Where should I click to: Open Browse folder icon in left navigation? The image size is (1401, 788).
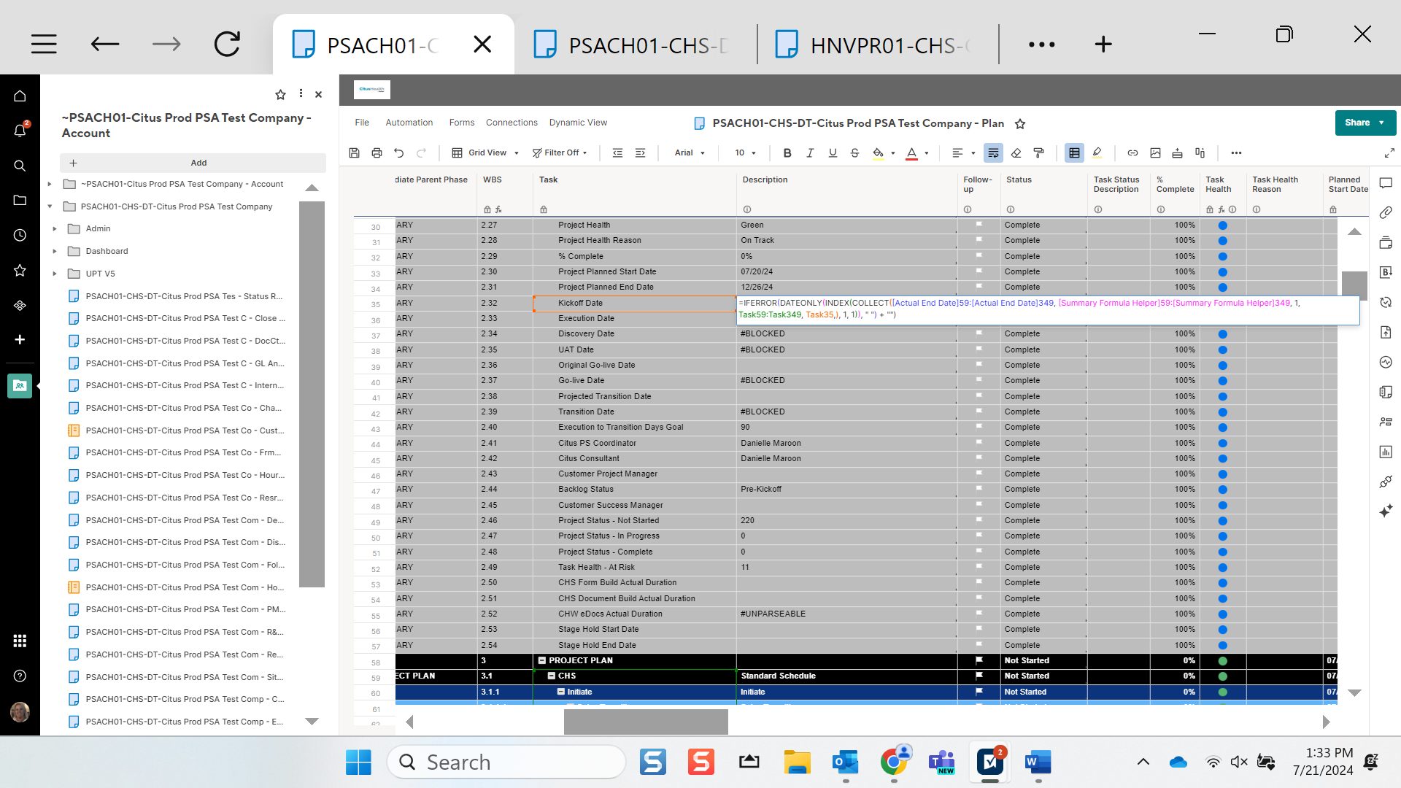click(x=20, y=200)
